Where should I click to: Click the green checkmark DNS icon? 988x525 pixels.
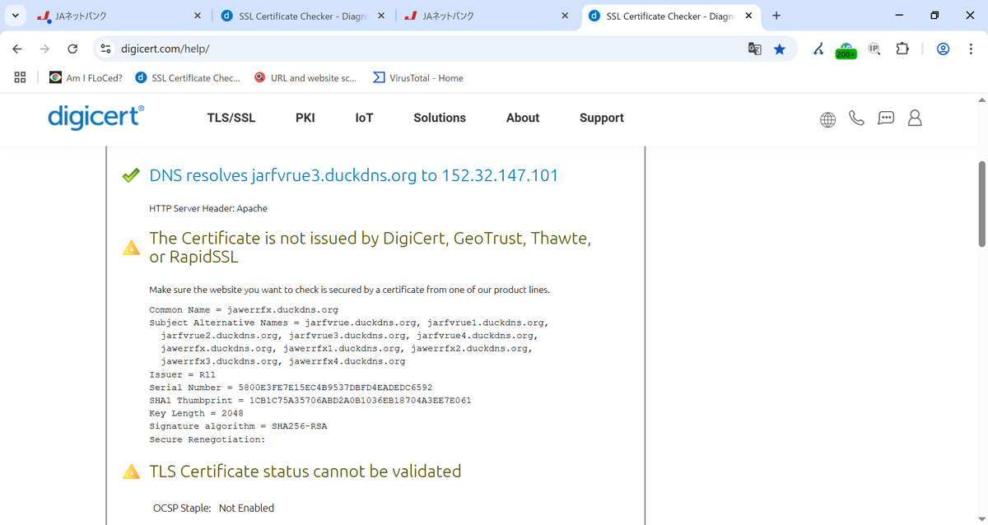coord(131,175)
